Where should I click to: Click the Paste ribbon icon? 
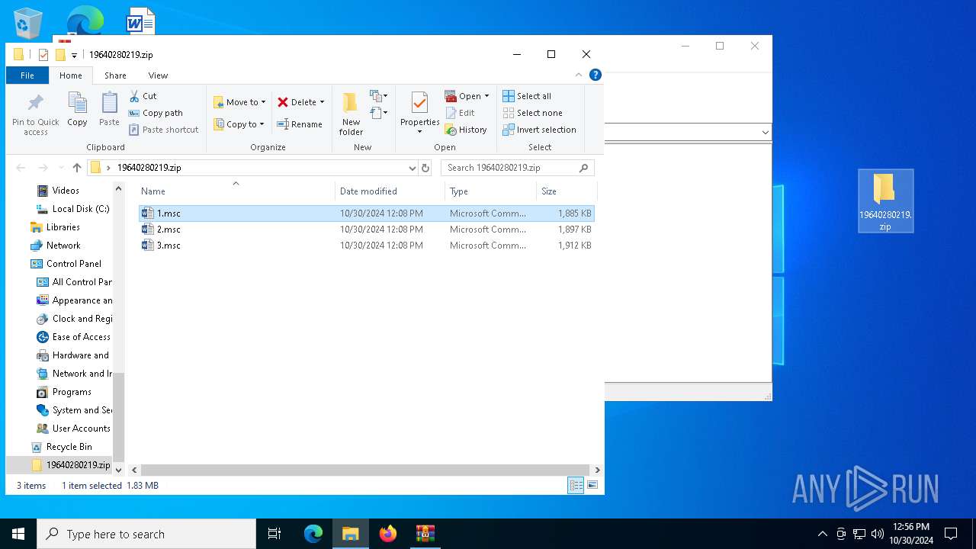coord(109,109)
